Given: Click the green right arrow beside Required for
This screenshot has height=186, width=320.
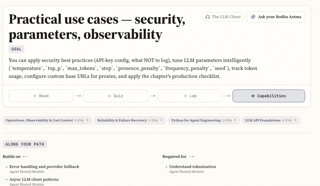Looking at the screenshot, I should tap(191, 157).
